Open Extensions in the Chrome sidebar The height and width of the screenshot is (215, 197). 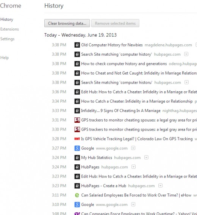[x=9, y=29]
